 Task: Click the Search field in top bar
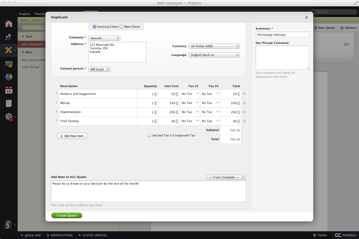[334, 12]
